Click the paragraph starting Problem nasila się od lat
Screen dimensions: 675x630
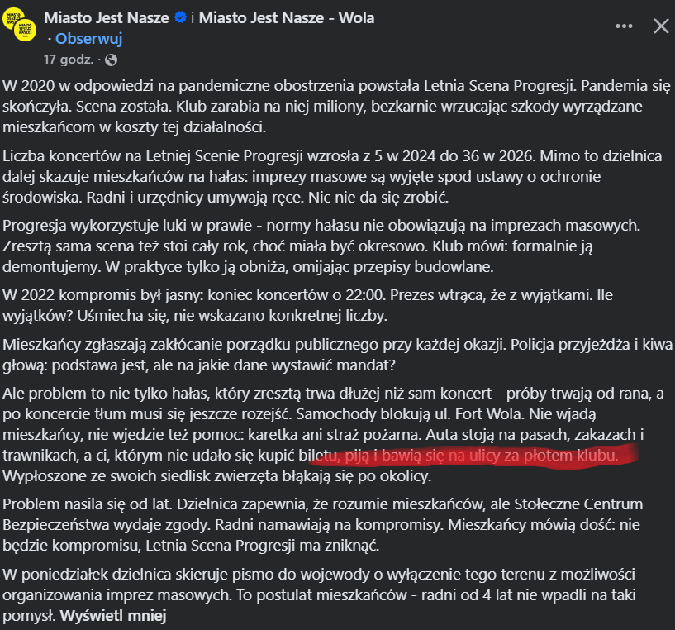click(323, 525)
